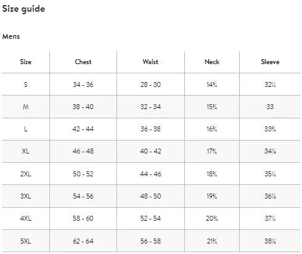Click the Size column header
The height and width of the screenshot is (254, 302).
tap(26, 62)
